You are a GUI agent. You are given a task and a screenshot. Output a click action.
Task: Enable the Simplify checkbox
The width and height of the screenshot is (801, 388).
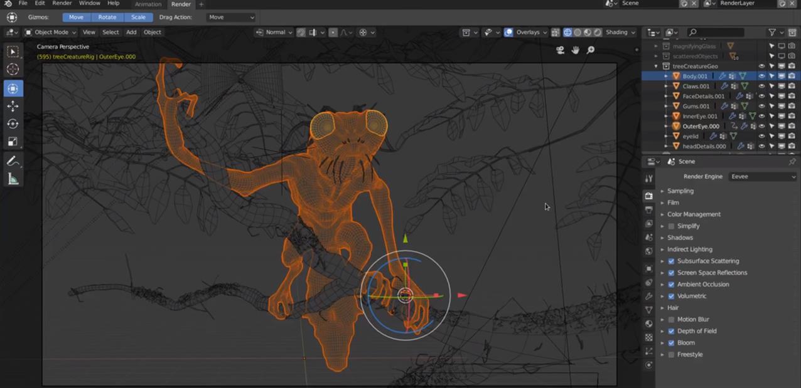tap(671, 226)
